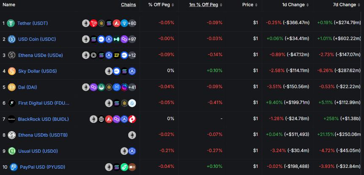Expand Tether's +80 additional chains

132,23
